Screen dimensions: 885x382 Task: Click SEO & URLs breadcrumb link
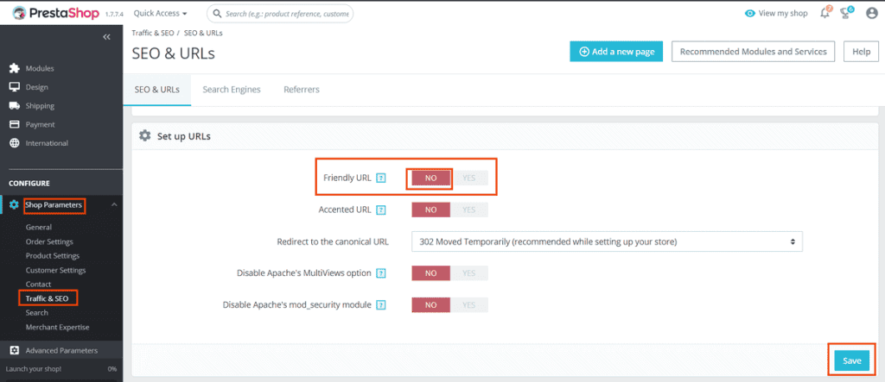coord(203,34)
